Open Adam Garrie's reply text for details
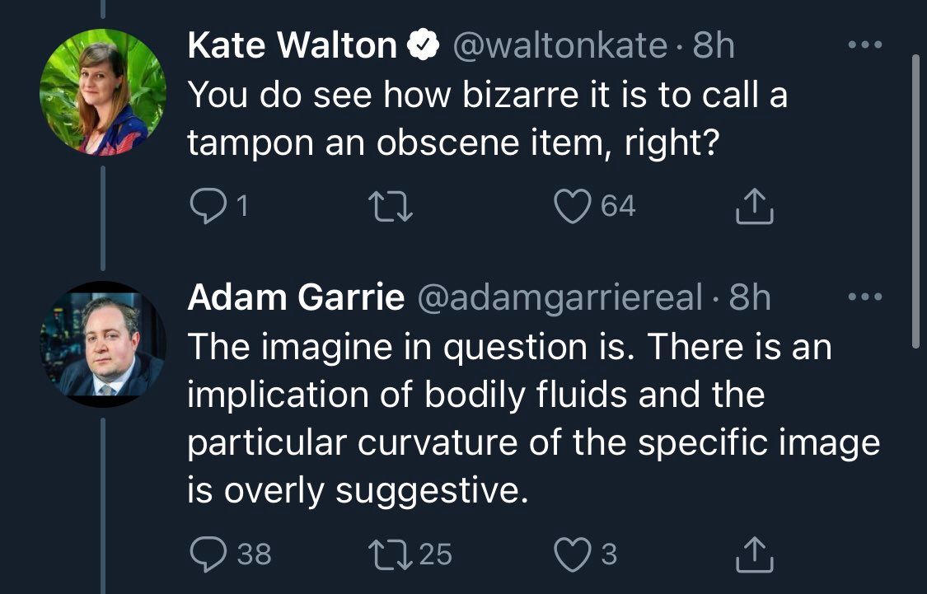This screenshot has width=927, height=594. [x=534, y=419]
